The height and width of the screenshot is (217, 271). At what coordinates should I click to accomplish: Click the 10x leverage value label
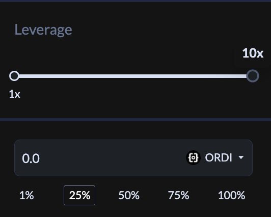click(253, 53)
